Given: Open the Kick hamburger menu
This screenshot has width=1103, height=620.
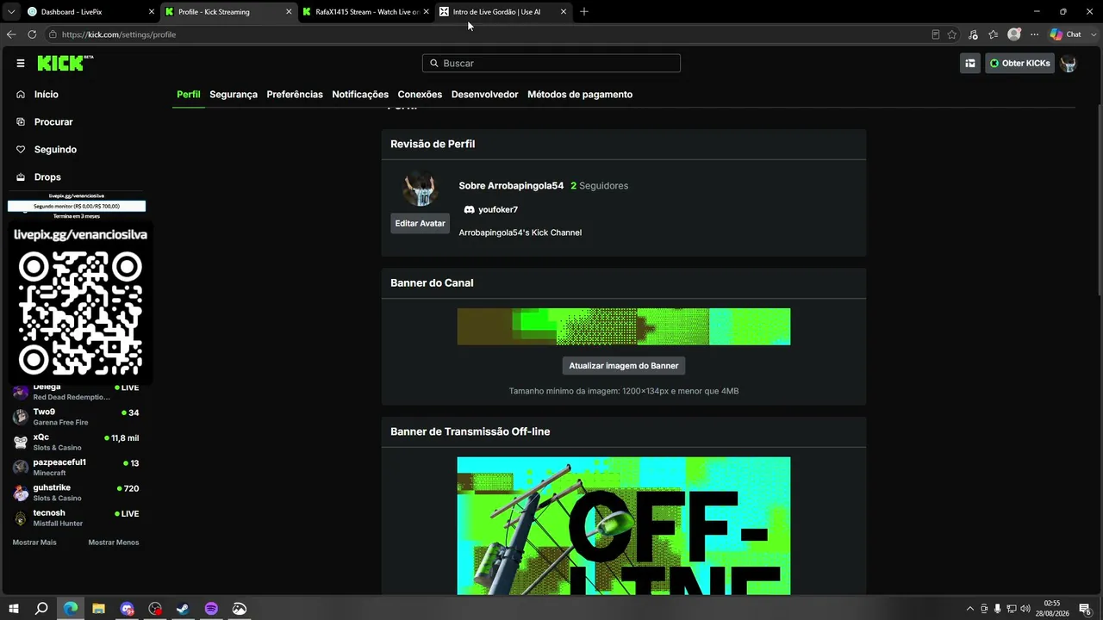Looking at the screenshot, I should pos(21,63).
